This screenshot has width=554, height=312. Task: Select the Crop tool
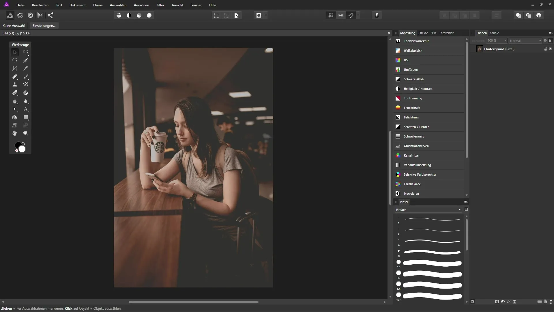click(x=15, y=68)
